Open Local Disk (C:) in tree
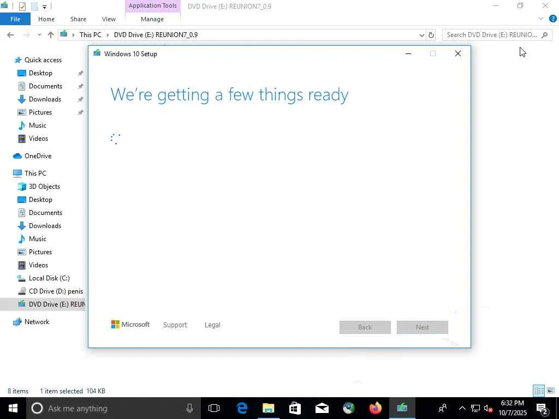Viewport: 559px width, 419px height. pos(49,278)
